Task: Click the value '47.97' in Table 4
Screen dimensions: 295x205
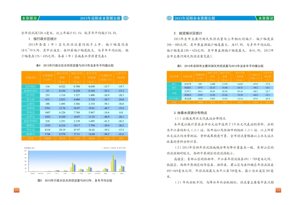Action: coord(77,130)
